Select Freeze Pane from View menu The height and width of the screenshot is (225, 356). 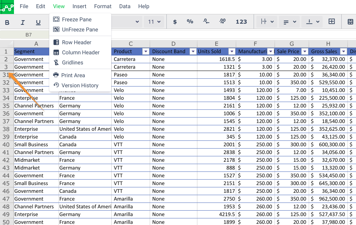coord(77,19)
